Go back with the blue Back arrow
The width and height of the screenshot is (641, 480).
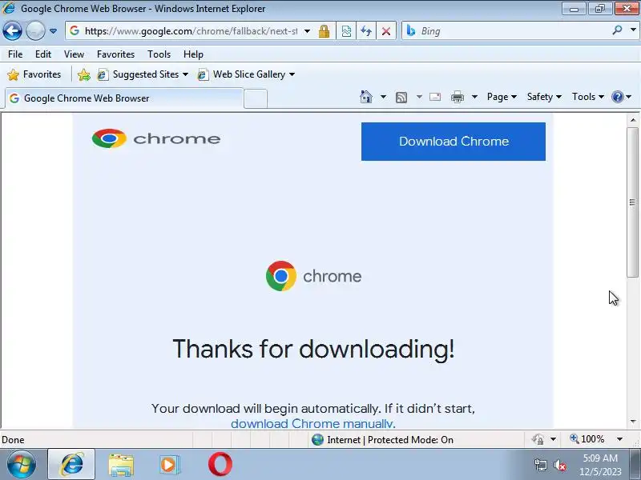(x=12, y=30)
